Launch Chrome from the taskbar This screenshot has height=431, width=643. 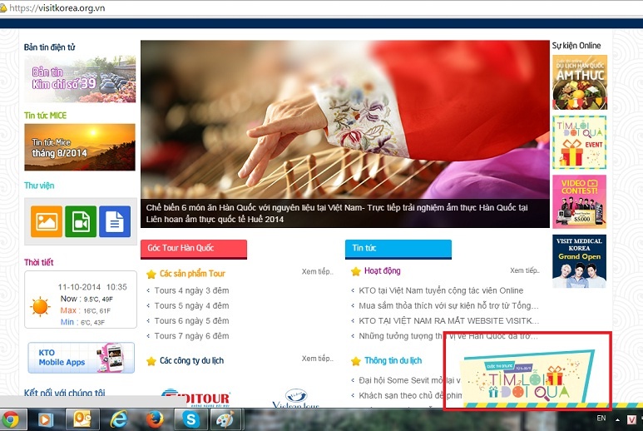click(11, 419)
